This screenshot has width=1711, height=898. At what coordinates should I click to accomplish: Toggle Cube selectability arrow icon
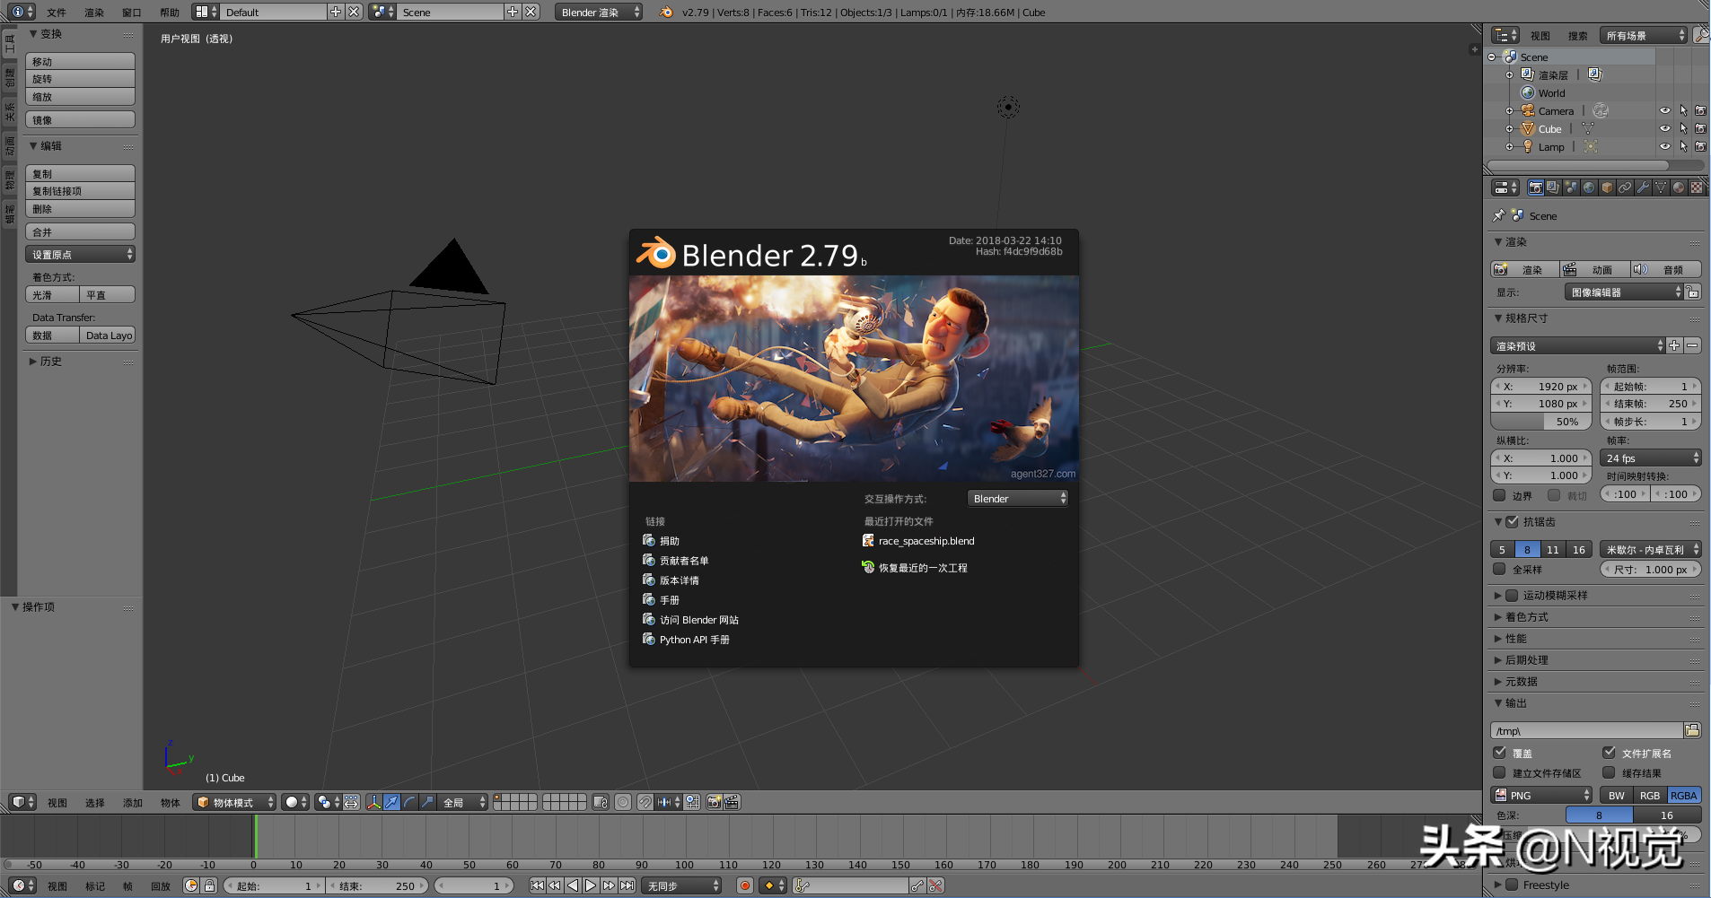pyautogui.click(x=1683, y=129)
